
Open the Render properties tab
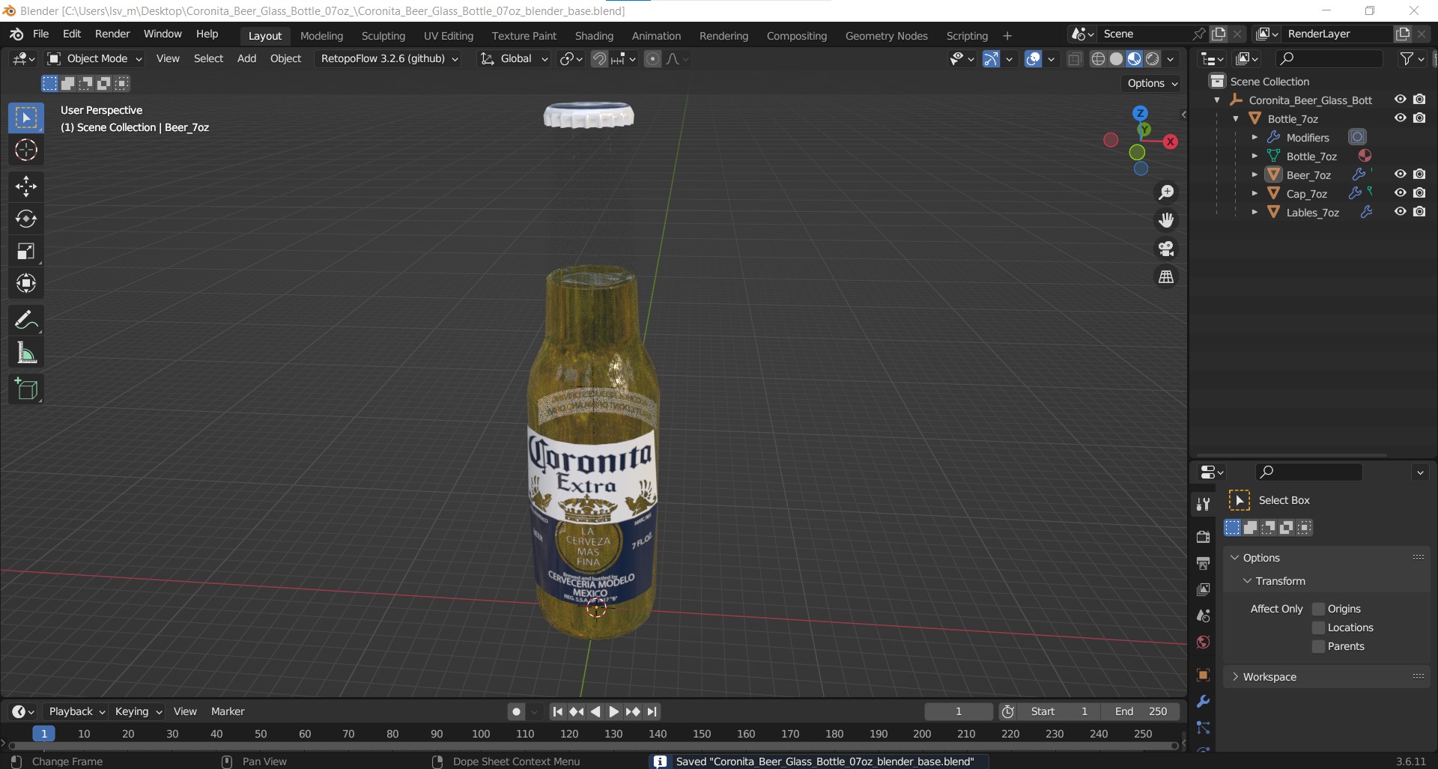pos(1203,536)
